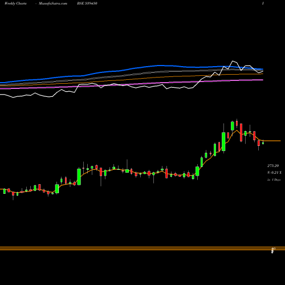
Task: Click the 'BSE 539450' symbol text
Action: 87,3
